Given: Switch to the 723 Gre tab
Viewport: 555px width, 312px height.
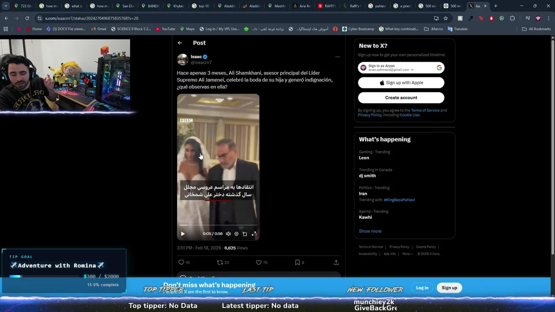Looking at the screenshot, I should click(x=23, y=6).
